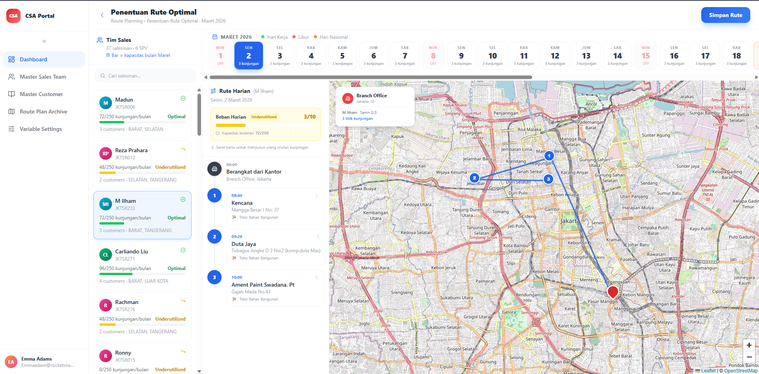Open Variable Settings
Screen dimensions: 759x374
click(44, 129)
